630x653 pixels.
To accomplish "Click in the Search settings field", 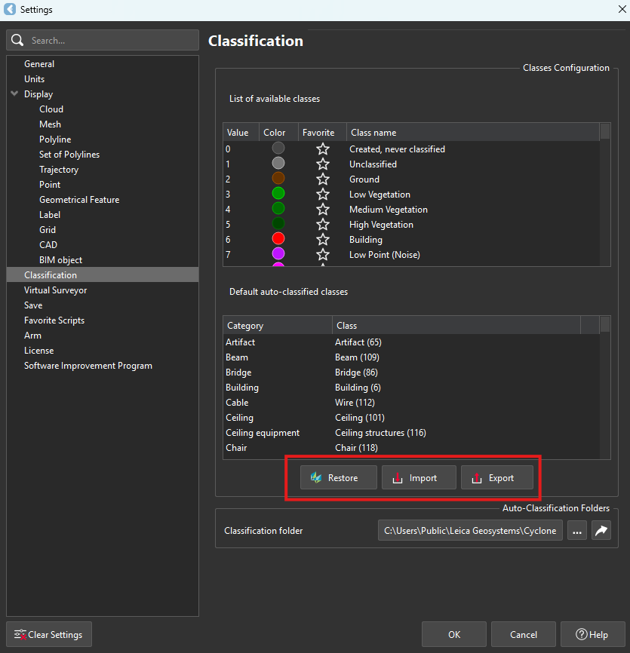I will coord(110,40).
